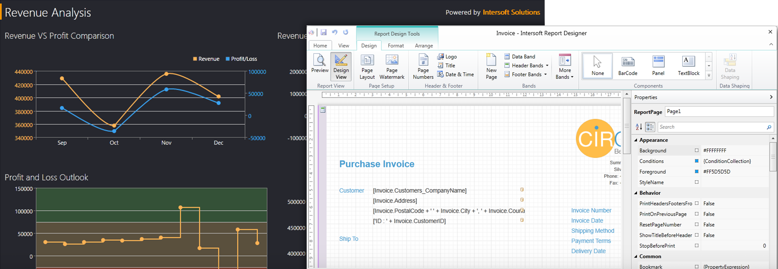Open the Design ribbon tab
Image resolution: width=778 pixels, height=269 pixels.
click(369, 46)
